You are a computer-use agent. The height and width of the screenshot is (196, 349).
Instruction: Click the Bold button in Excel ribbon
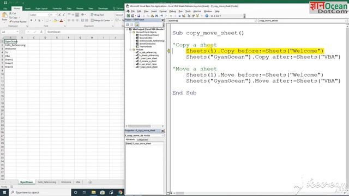pos(31,21)
